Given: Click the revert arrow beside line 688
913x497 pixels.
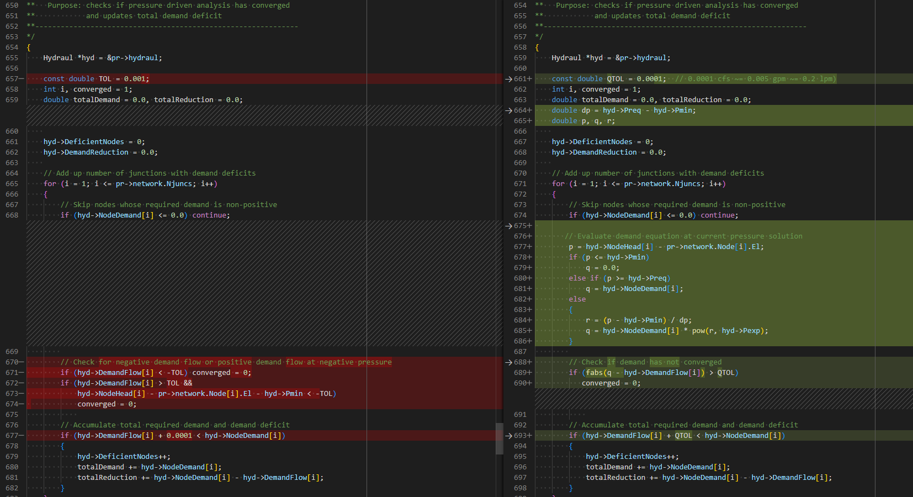Looking at the screenshot, I should click(508, 362).
